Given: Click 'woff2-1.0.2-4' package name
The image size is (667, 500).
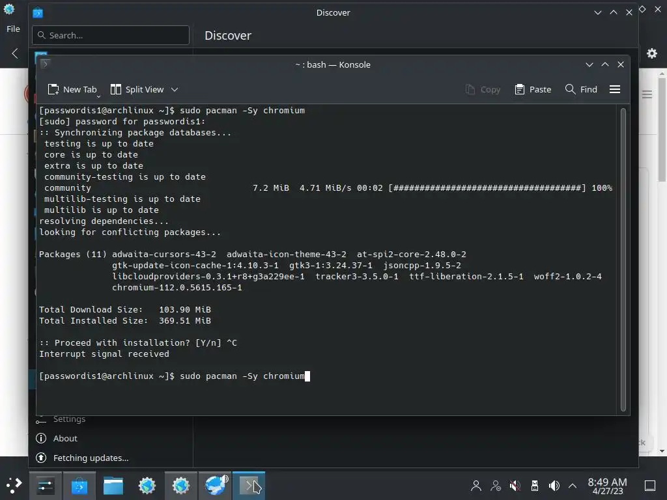Looking at the screenshot, I should (x=568, y=276).
